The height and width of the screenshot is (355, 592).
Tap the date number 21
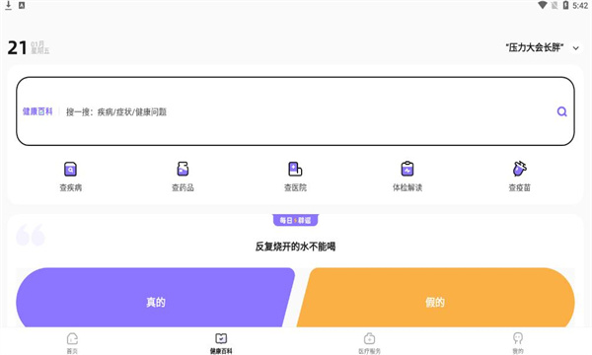pyautogui.click(x=17, y=48)
